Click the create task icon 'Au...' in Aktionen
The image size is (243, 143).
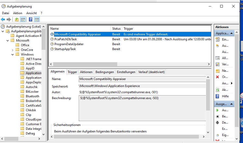218,46
